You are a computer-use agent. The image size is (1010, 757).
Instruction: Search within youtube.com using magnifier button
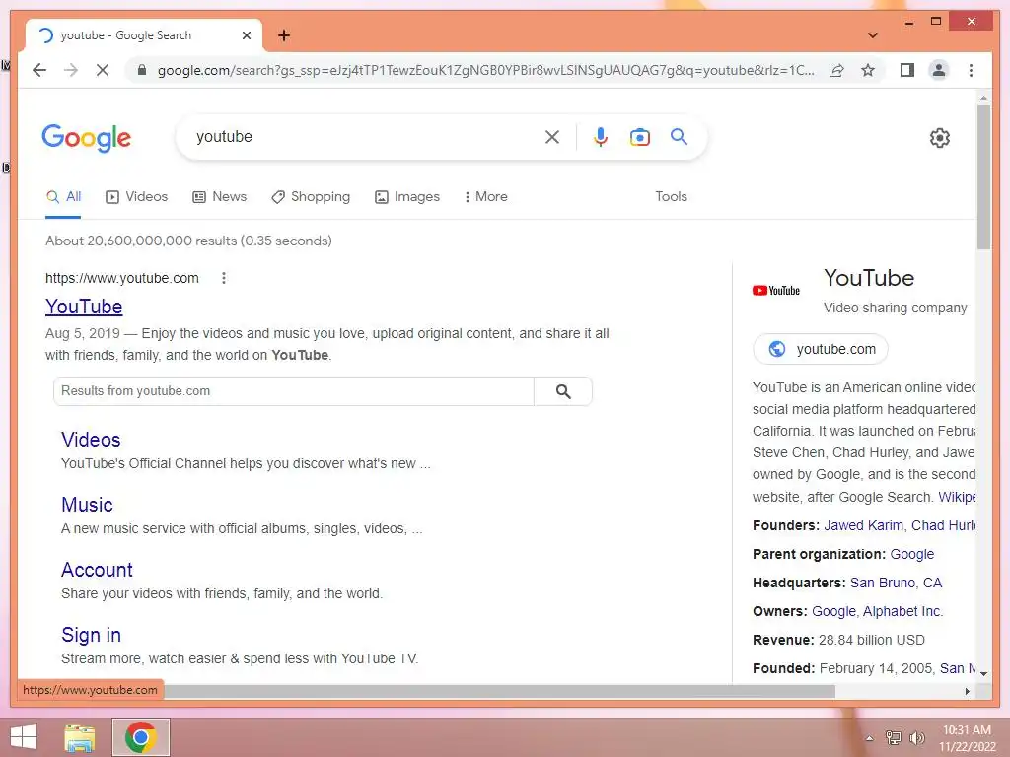click(563, 391)
